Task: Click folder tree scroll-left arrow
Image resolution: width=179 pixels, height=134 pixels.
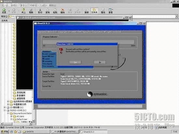Action: point(2,124)
